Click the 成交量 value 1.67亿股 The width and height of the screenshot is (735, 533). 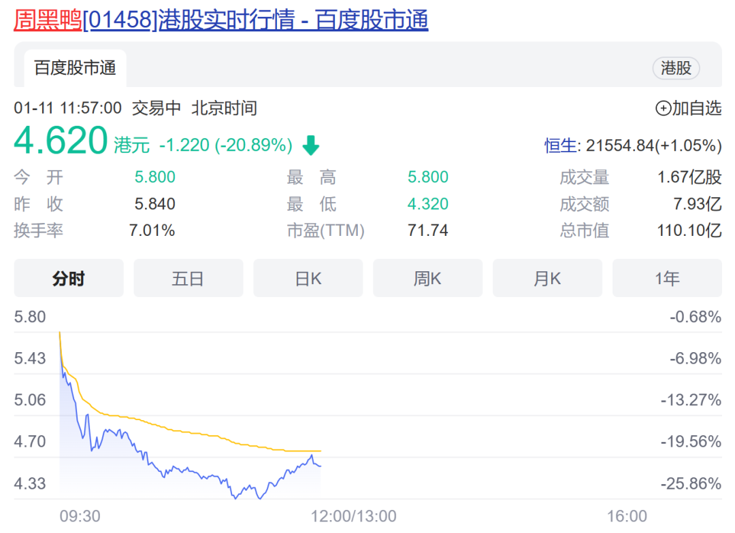pos(689,177)
